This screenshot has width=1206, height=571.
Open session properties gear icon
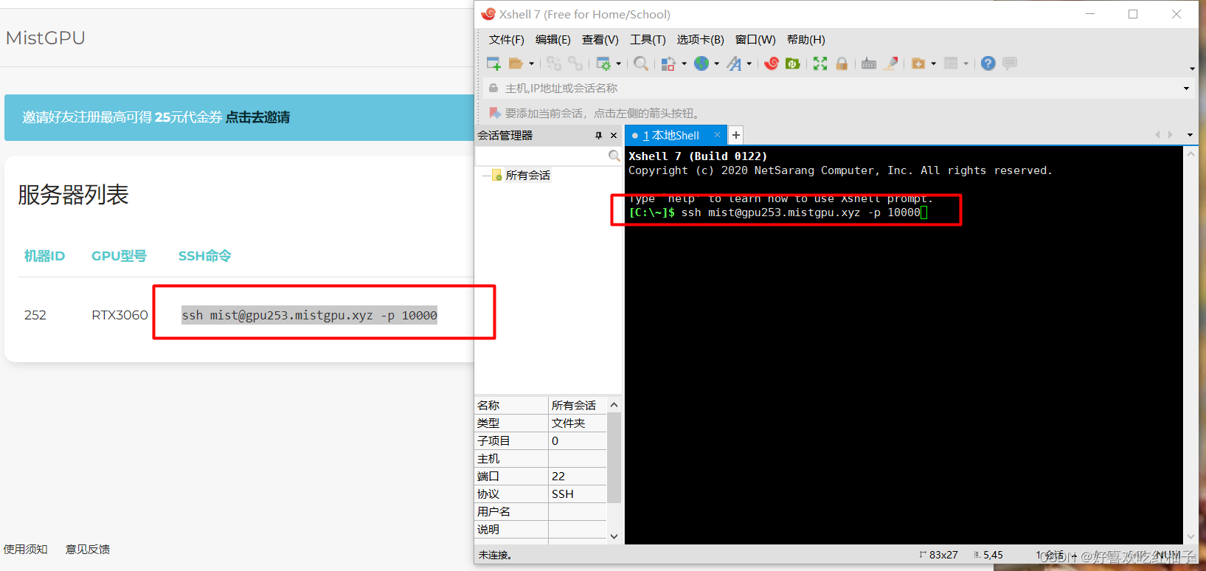click(x=603, y=63)
